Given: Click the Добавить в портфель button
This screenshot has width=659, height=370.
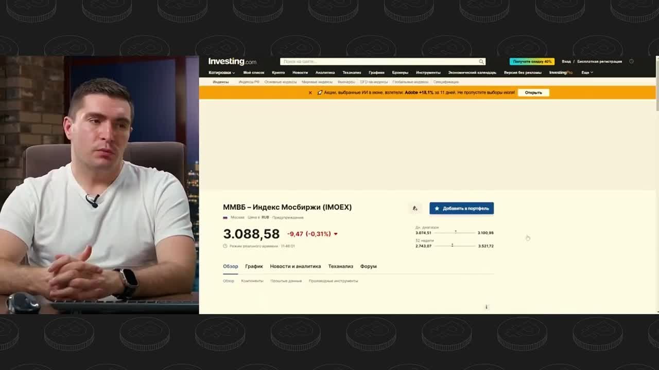Looking at the screenshot, I should (462, 208).
